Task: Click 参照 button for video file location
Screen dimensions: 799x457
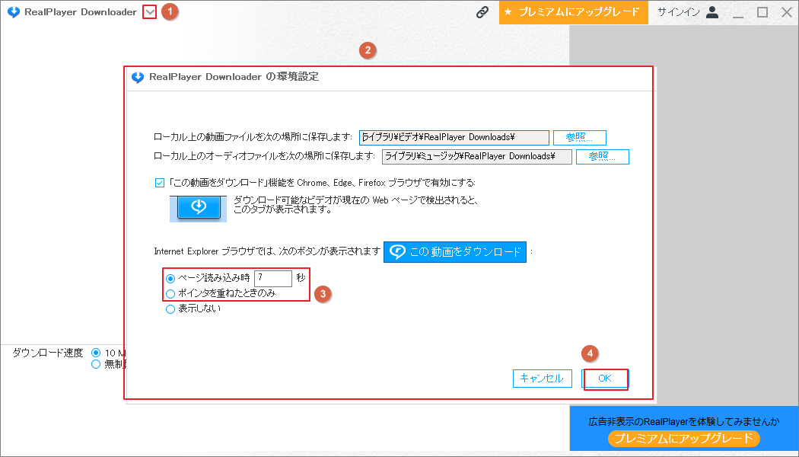Action: point(579,137)
